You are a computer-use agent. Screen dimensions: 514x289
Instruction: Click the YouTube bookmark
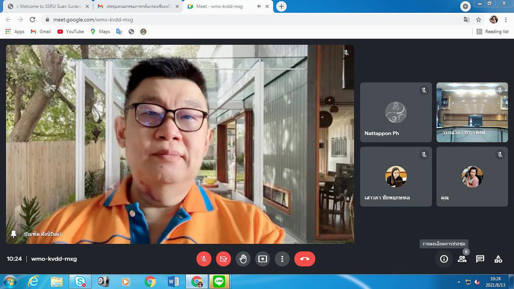click(71, 32)
